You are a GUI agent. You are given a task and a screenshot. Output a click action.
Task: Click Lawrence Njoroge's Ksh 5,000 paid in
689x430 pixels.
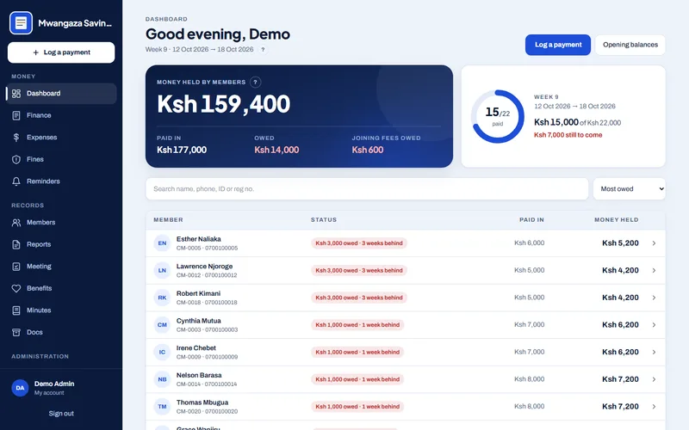(x=529, y=270)
